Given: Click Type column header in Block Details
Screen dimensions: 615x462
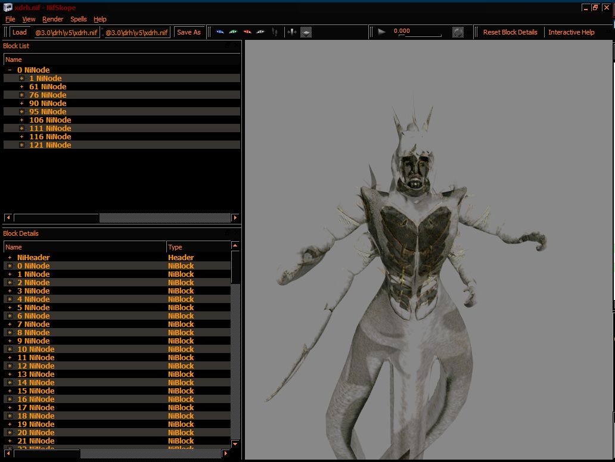Looking at the screenshot, I should pyautogui.click(x=198, y=247).
